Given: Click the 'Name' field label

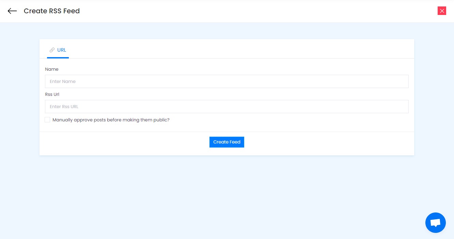Looking at the screenshot, I should [x=52, y=69].
